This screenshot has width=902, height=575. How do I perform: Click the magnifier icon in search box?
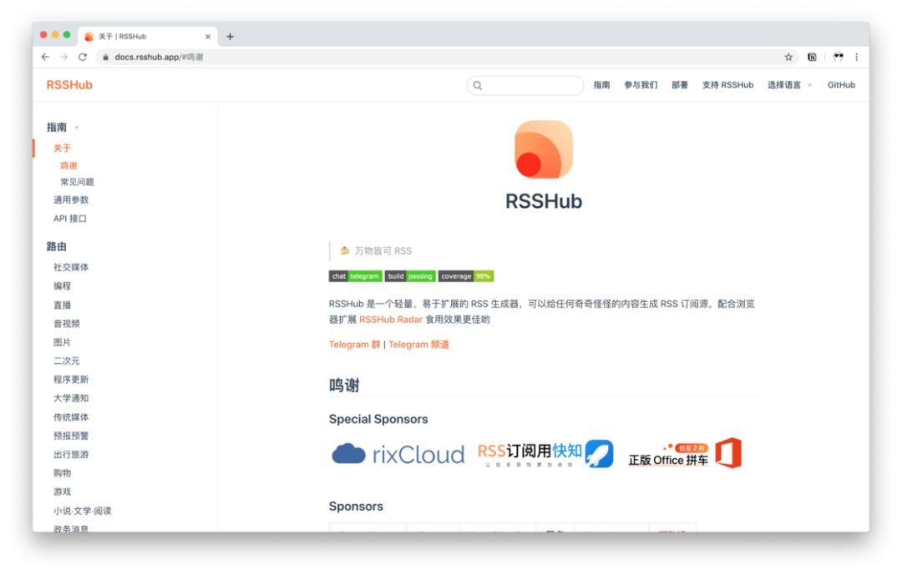click(x=478, y=85)
